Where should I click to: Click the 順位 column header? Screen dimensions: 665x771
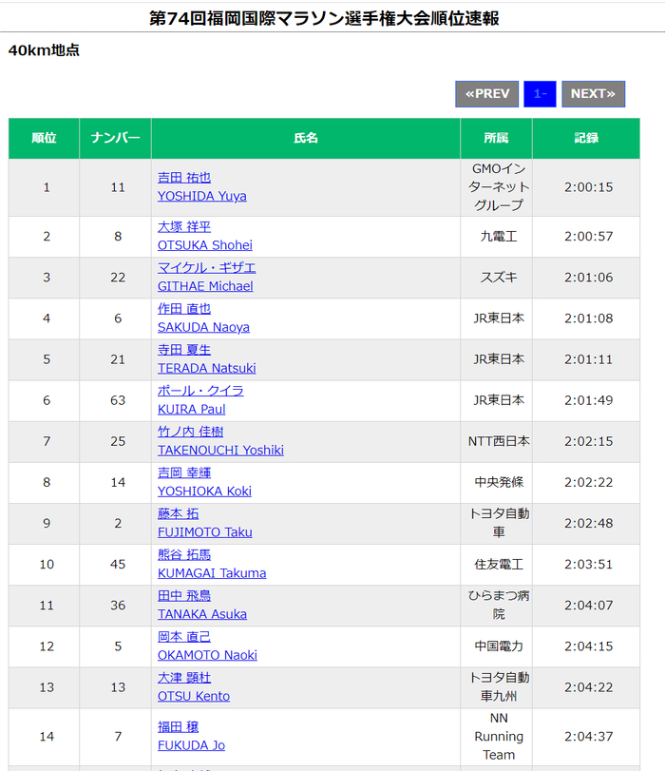coord(44,138)
